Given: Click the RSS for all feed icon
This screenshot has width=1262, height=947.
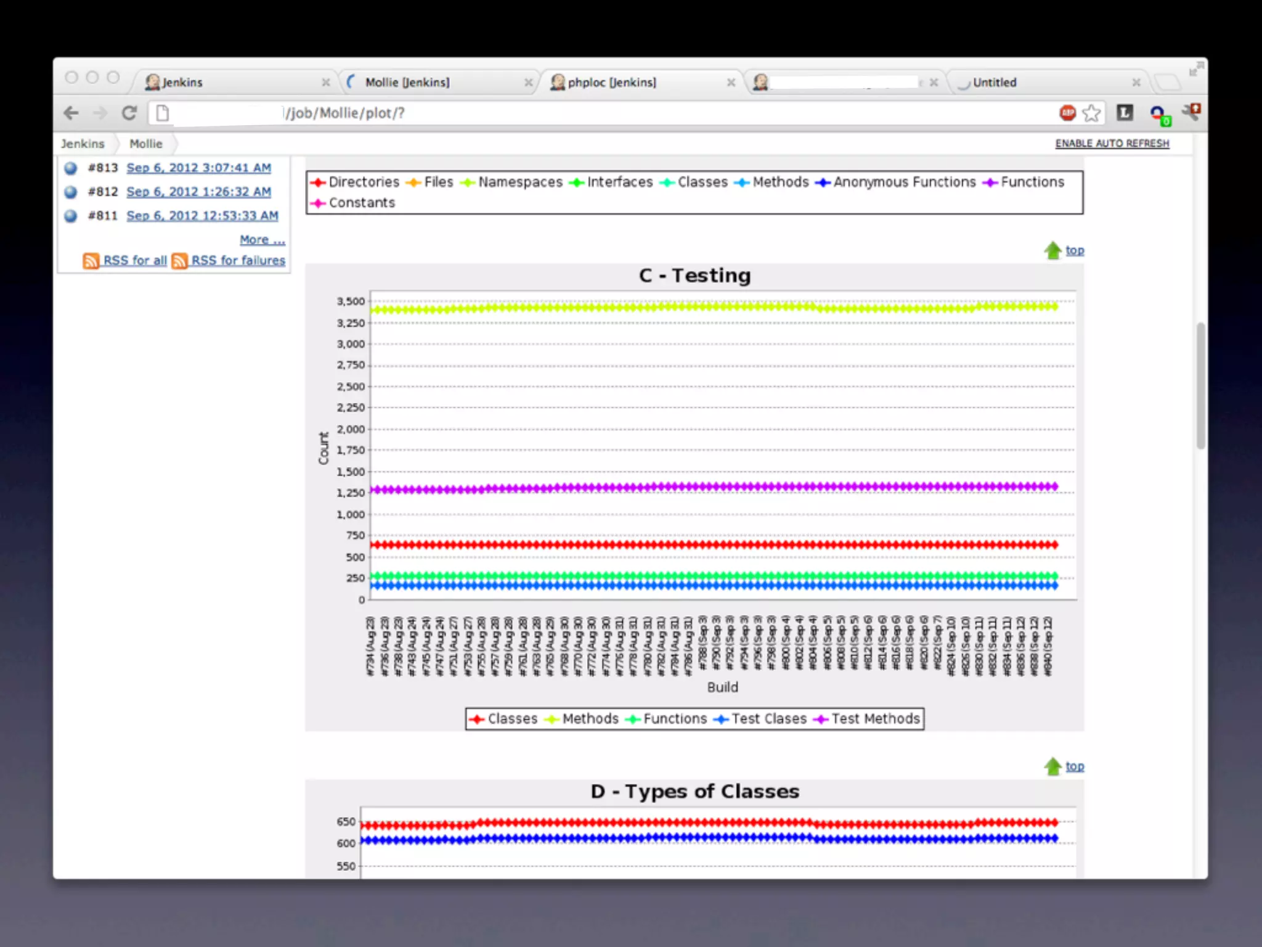Looking at the screenshot, I should [91, 261].
